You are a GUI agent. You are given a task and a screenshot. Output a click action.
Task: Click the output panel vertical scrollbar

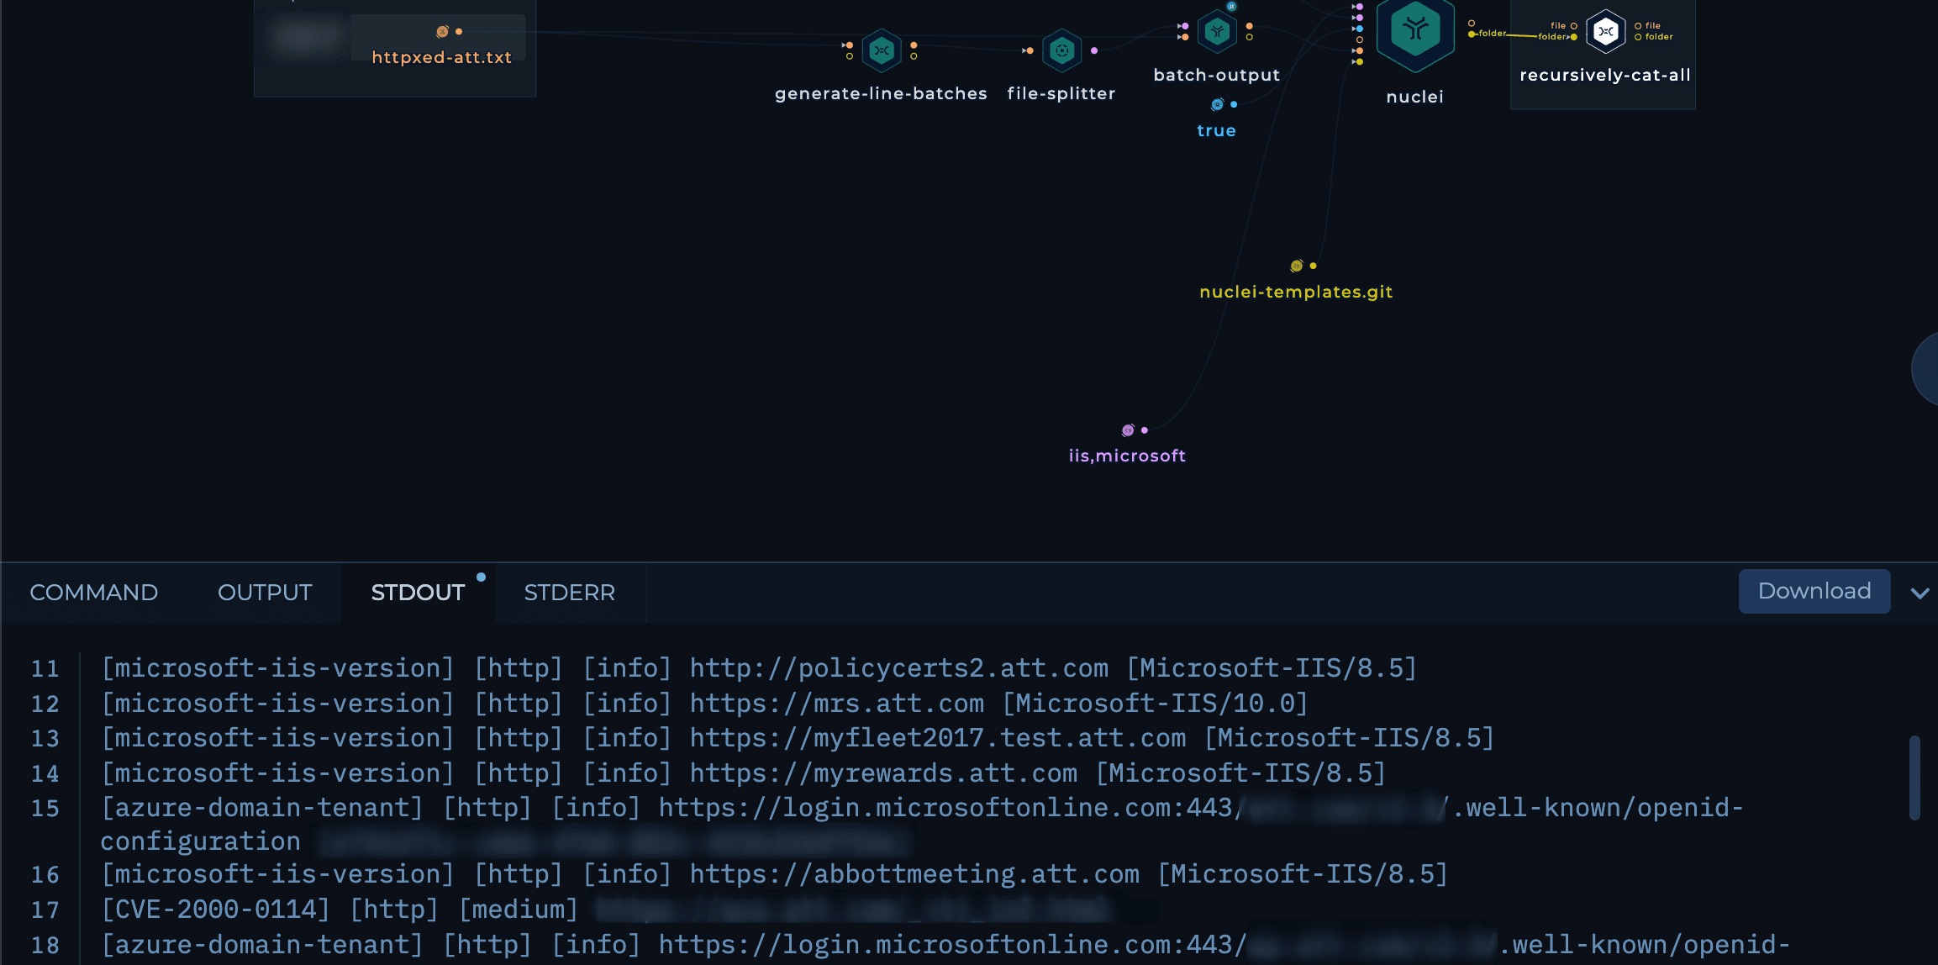click(x=1914, y=778)
